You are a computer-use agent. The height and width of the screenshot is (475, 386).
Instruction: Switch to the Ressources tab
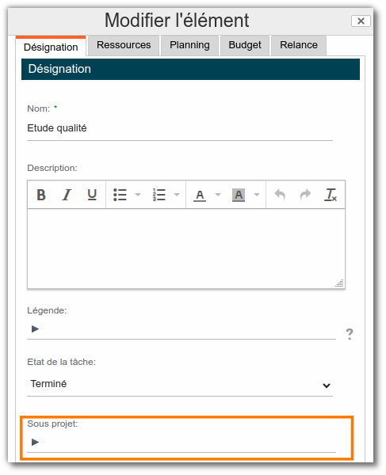tap(124, 45)
